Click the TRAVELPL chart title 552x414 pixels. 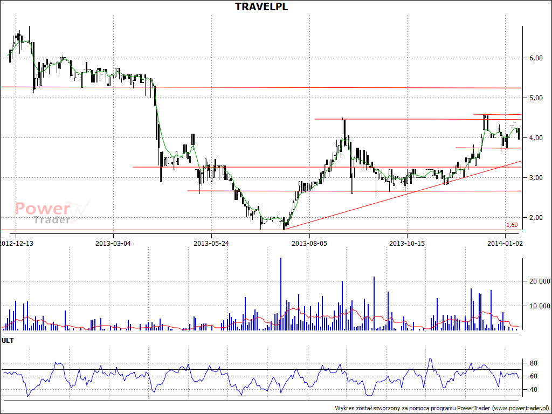click(x=261, y=6)
